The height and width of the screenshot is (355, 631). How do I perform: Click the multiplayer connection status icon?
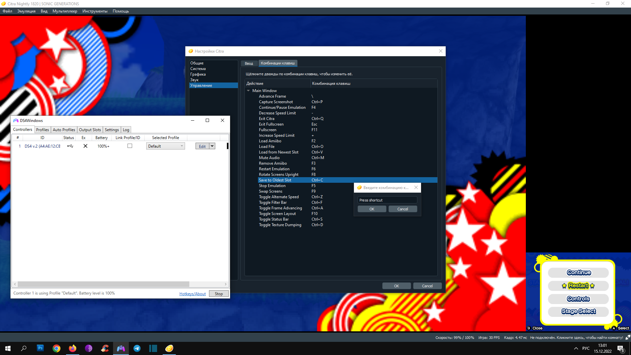point(628,337)
